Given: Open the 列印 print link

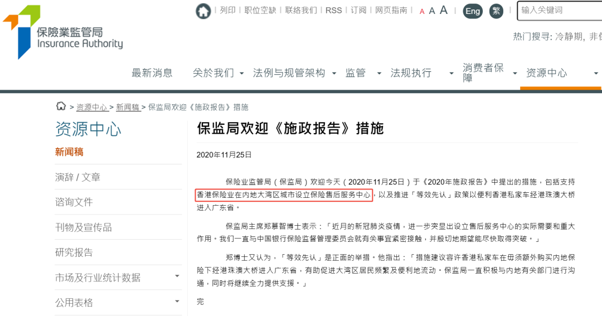Looking at the screenshot, I should pos(227,11).
